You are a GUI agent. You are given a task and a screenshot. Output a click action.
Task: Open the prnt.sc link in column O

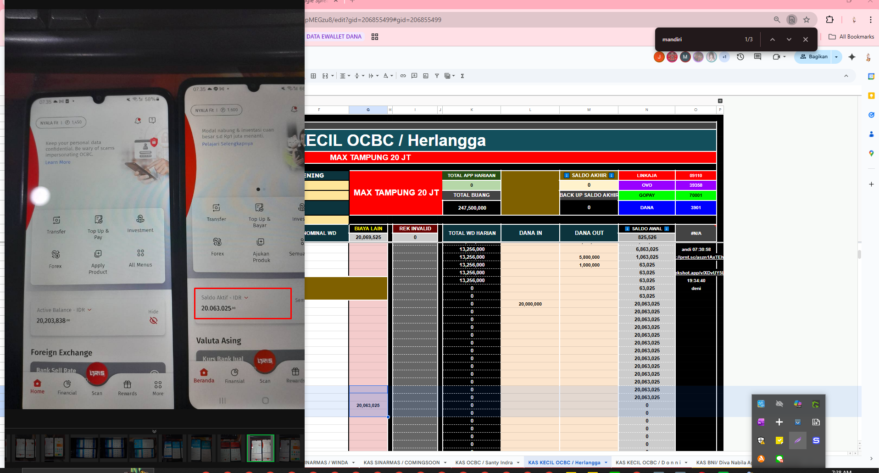(x=699, y=257)
